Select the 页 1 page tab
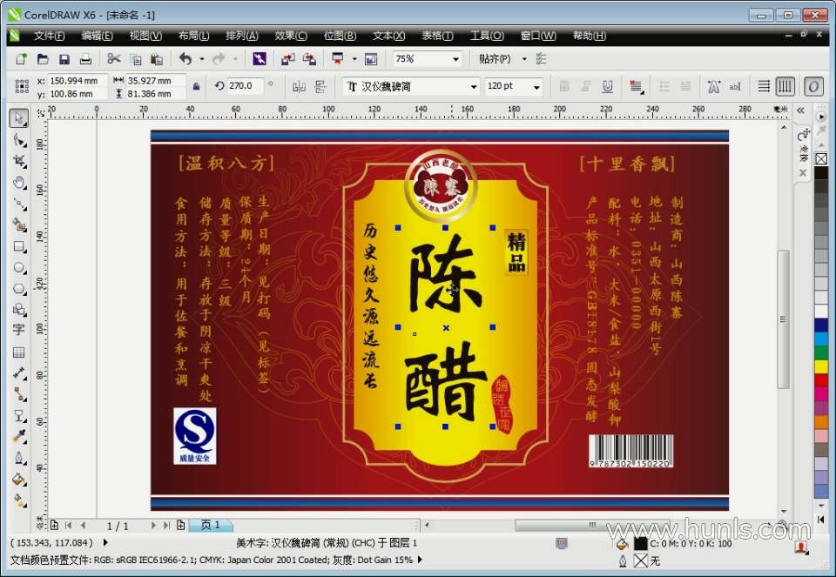This screenshot has width=836, height=577. (211, 525)
